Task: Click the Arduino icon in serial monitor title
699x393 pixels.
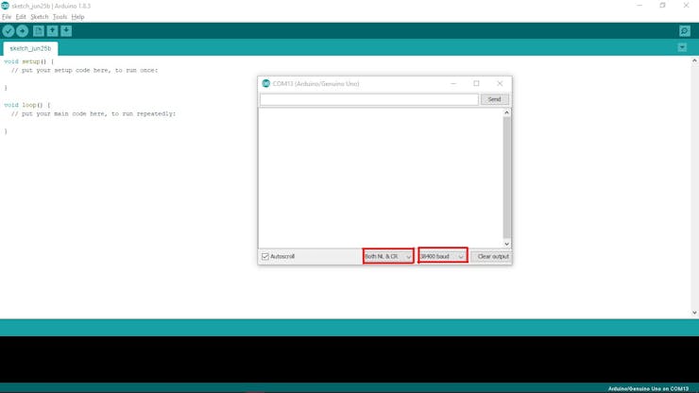Action: 266,83
